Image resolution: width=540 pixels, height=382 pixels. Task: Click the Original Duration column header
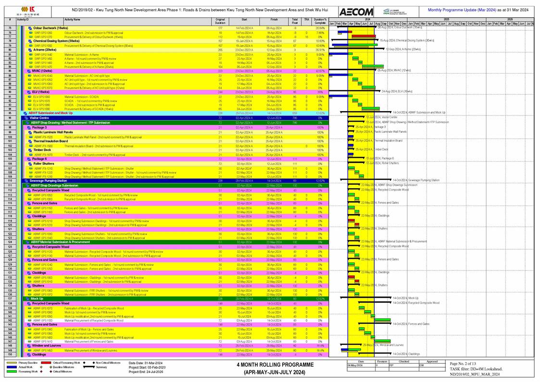(220, 21)
